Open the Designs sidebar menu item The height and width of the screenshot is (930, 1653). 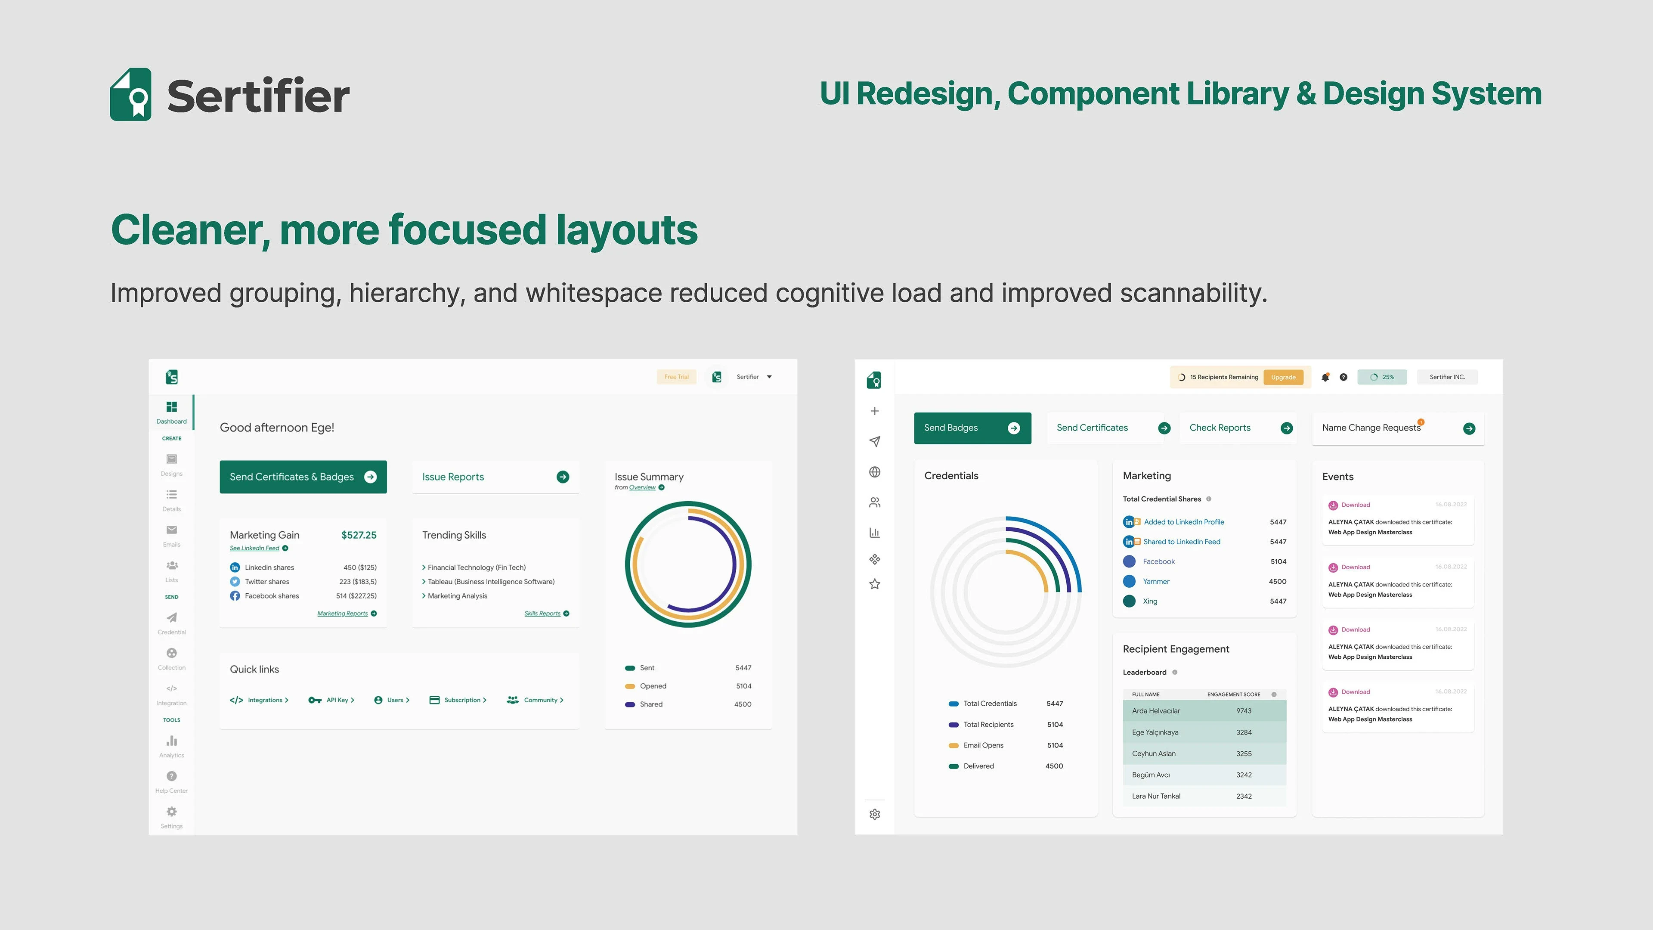(x=171, y=465)
